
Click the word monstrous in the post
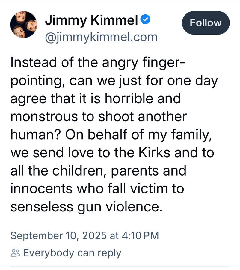(x=44, y=117)
